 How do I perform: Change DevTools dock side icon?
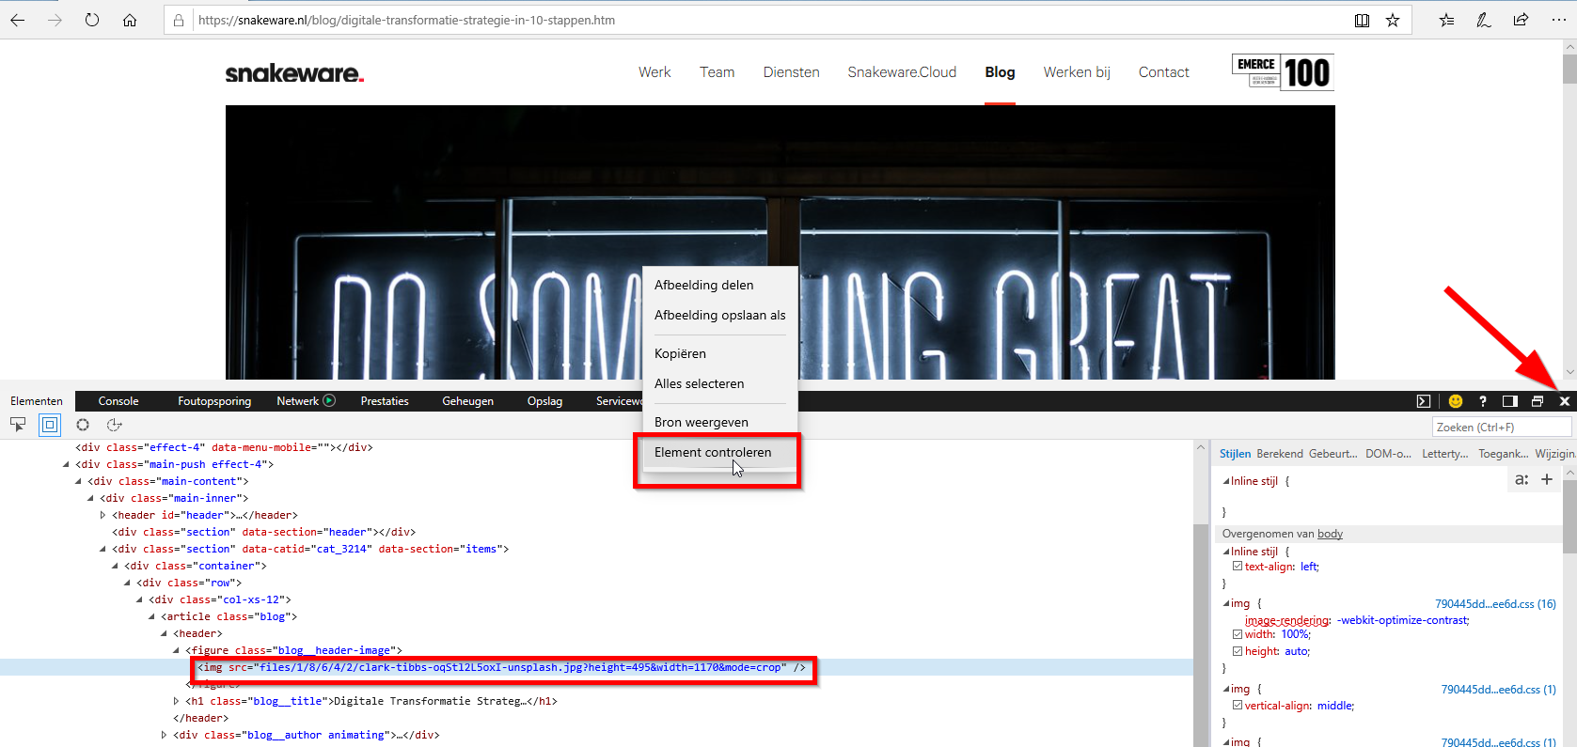(1510, 401)
